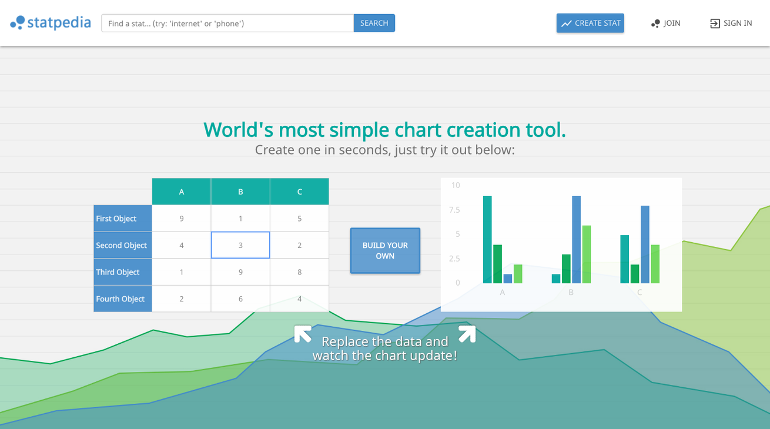Click Second Object cell in column B
Screen dimensions: 770x429
240,245
